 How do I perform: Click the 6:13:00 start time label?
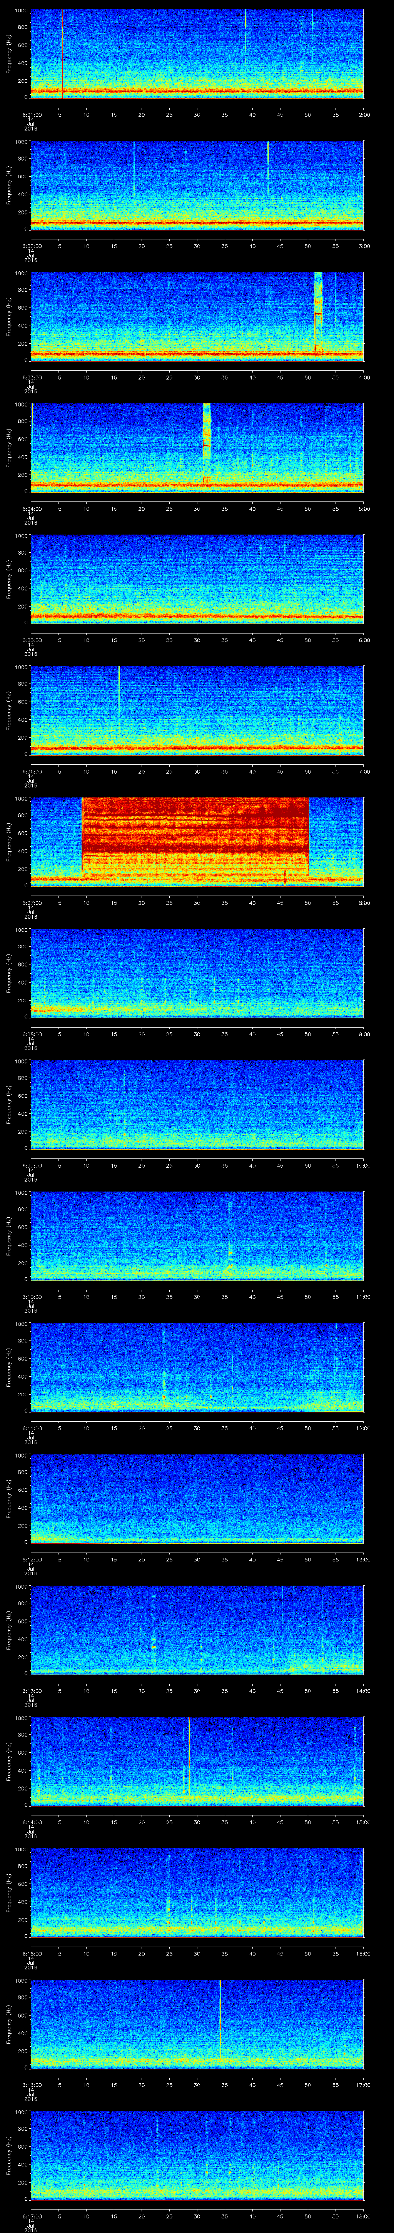(x=31, y=1691)
